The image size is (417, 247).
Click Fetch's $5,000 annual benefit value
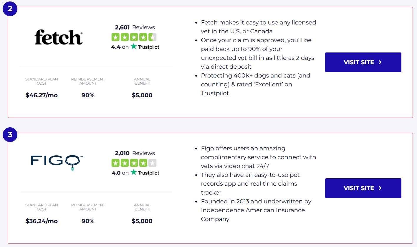tap(142, 95)
